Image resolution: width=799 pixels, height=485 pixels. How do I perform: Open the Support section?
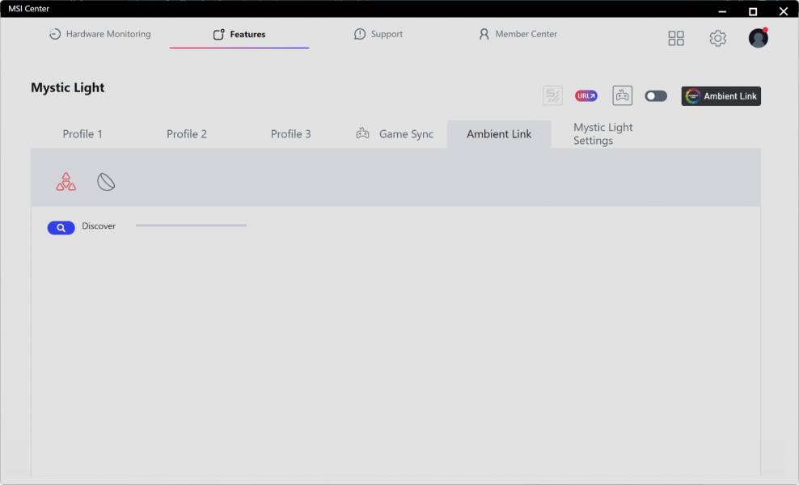[x=378, y=34]
